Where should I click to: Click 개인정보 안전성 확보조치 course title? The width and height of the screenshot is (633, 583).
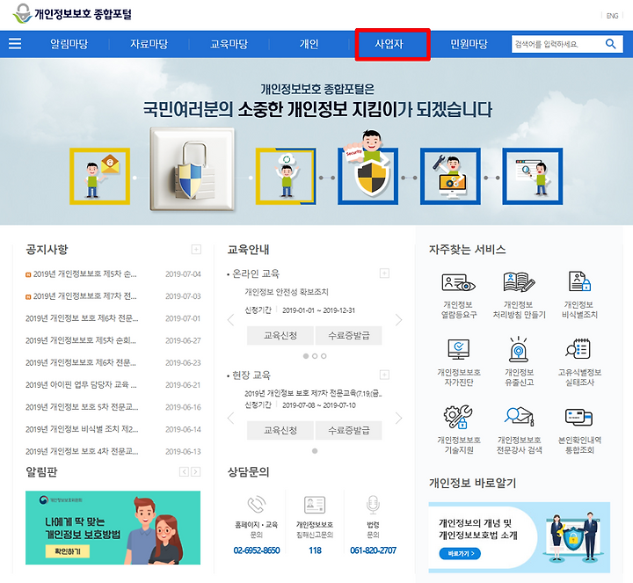coord(287,292)
